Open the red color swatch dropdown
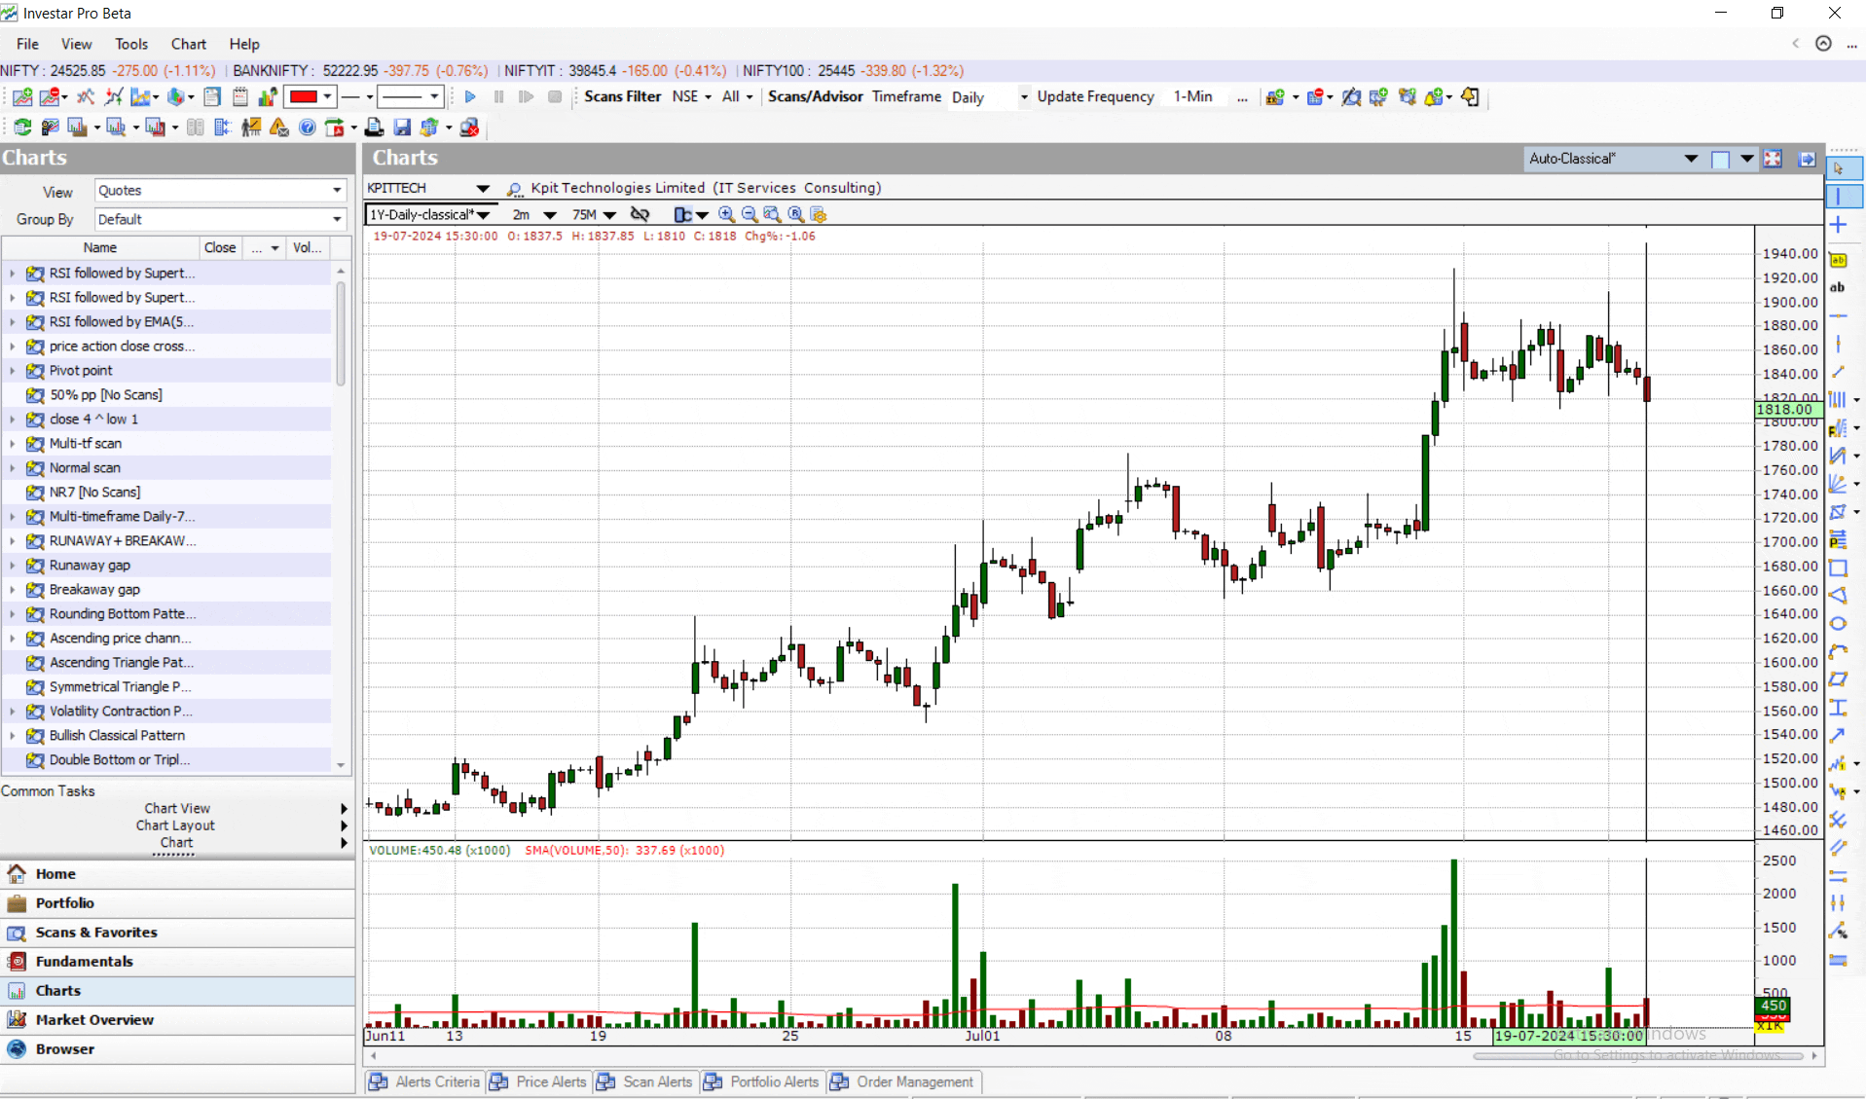Image resolution: width=1866 pixels, height=1099 pixels. (x=328, y=96)
